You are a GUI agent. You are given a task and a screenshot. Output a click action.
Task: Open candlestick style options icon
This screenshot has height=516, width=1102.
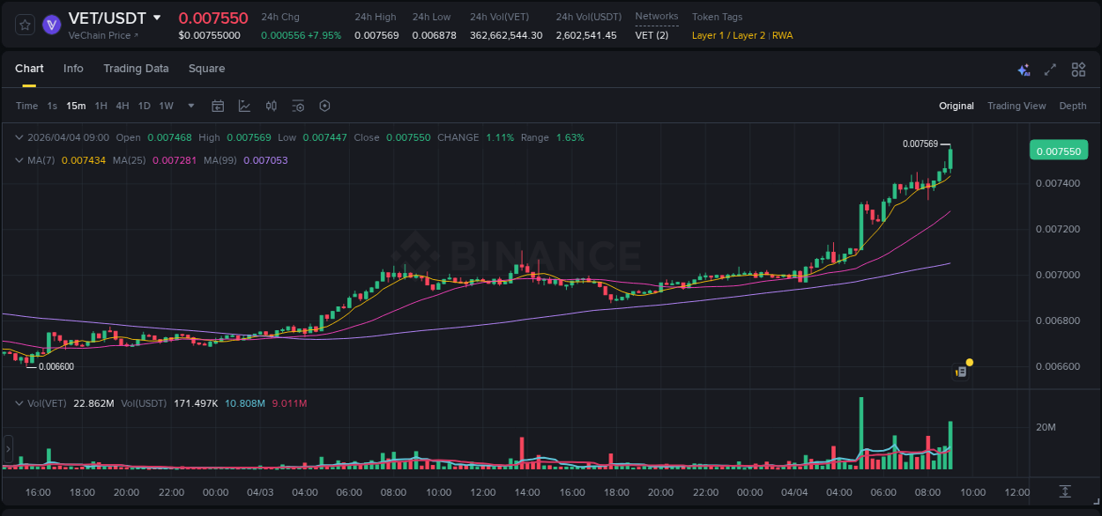pos(271,106)
